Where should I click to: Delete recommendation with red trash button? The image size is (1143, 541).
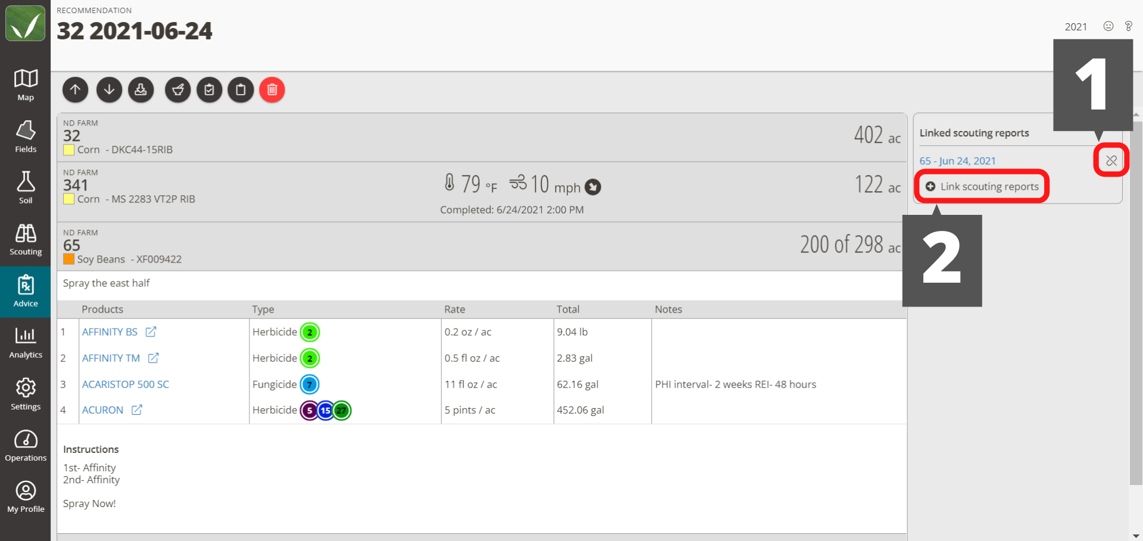point(272,90)
